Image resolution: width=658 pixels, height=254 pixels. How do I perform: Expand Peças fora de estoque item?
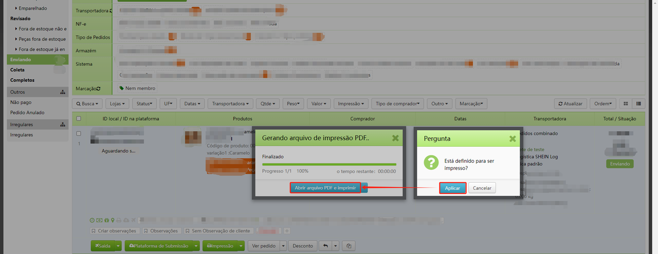point(16,39)
